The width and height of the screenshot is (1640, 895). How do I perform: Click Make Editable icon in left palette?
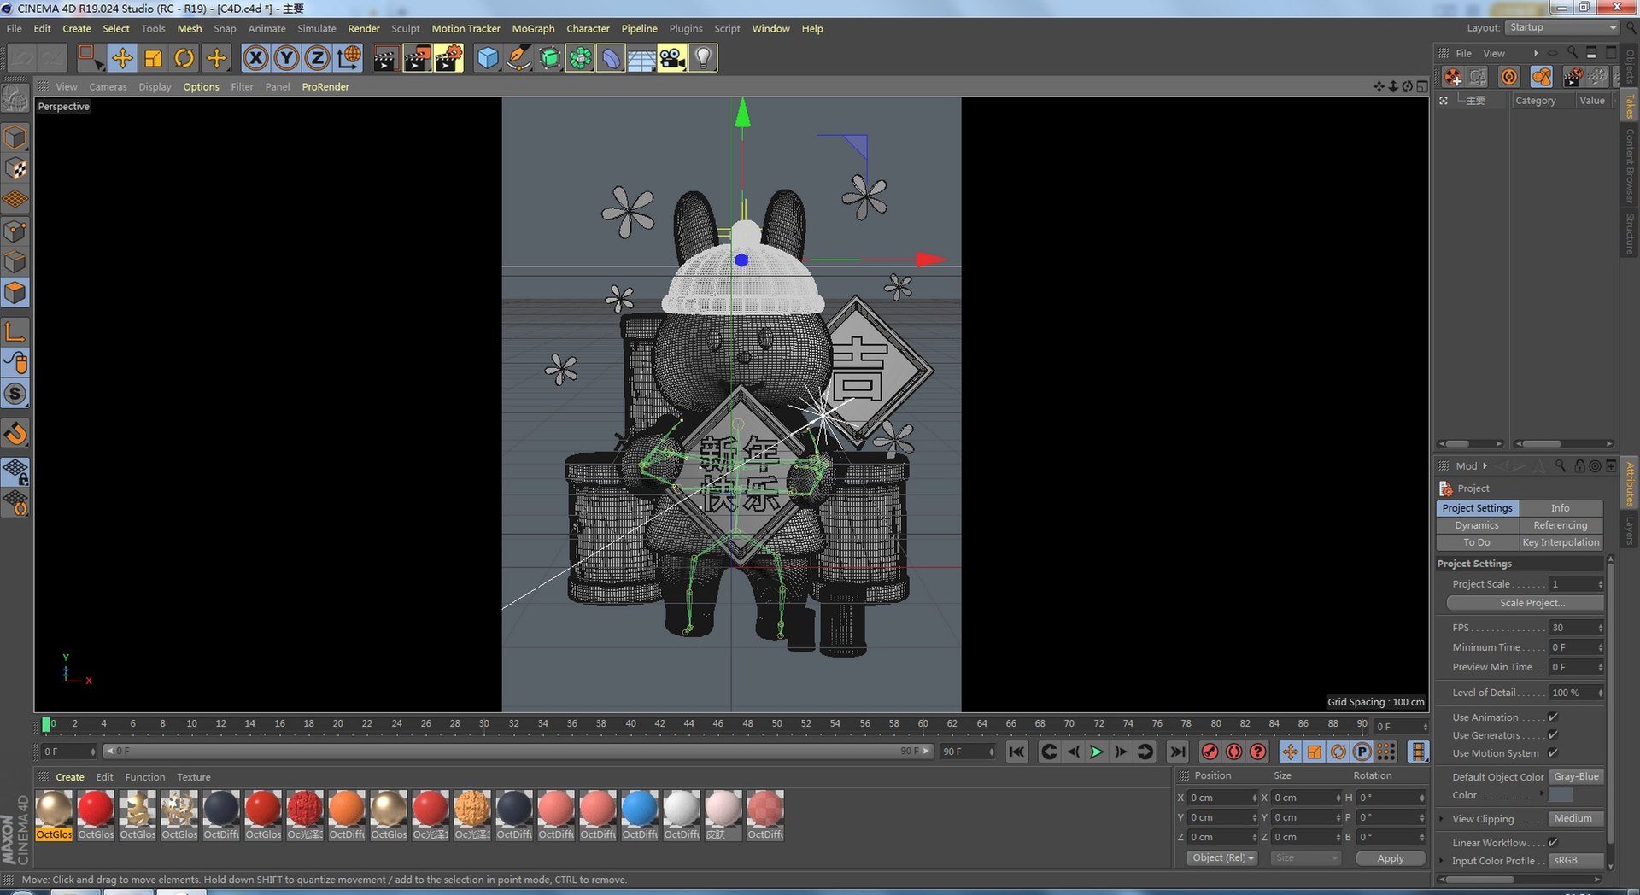(x=15, y=100)
